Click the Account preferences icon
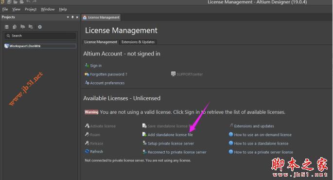 tap(87, 82)
